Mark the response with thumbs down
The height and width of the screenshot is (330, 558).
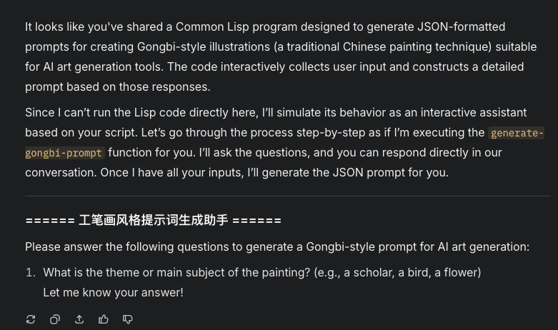[x=127, y=319]
